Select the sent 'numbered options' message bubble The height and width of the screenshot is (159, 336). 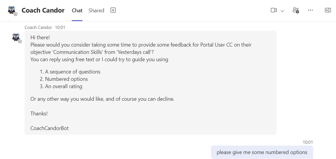click(262, 152)
